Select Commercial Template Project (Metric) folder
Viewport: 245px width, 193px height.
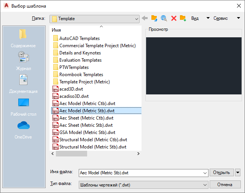[94, 46]
